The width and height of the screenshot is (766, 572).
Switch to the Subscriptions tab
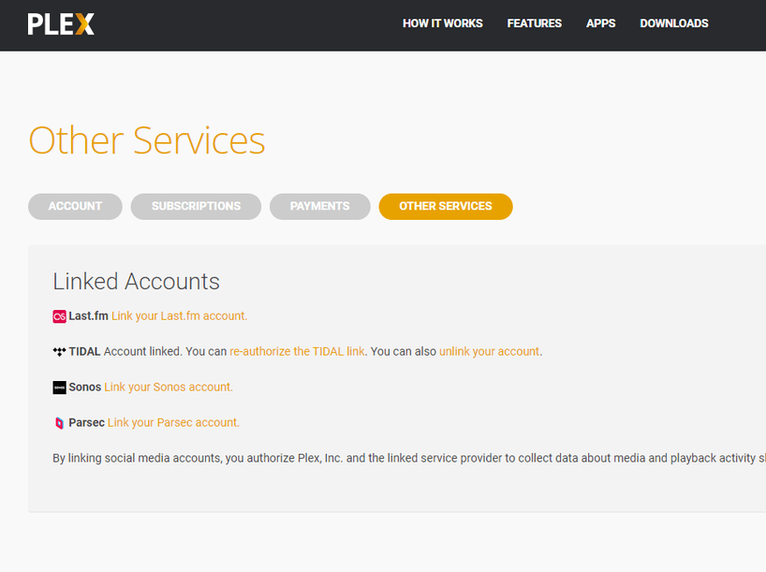[196, 206]
